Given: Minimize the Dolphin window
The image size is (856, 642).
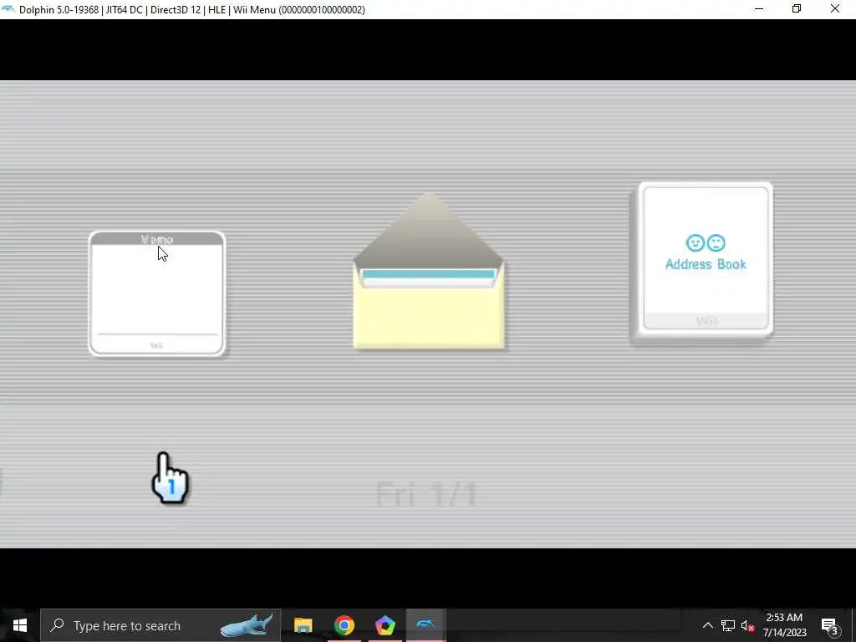Looking at the screenshot, I should point(759,9).
